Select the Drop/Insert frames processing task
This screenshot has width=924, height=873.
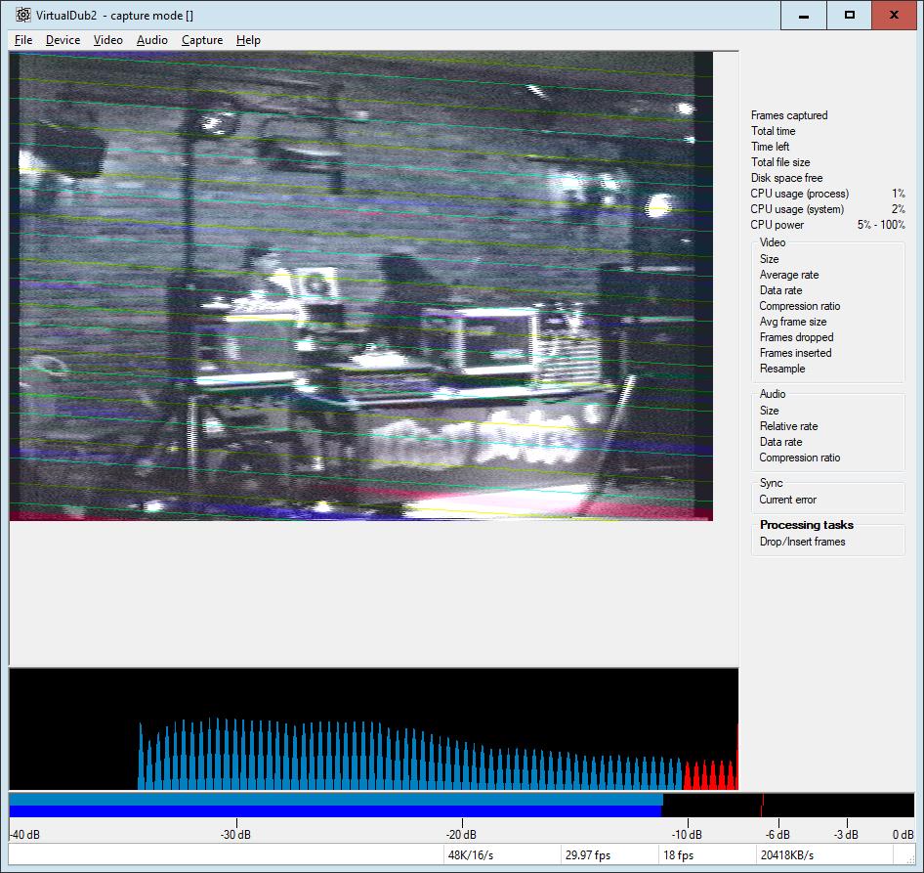(x=802, y=542)
